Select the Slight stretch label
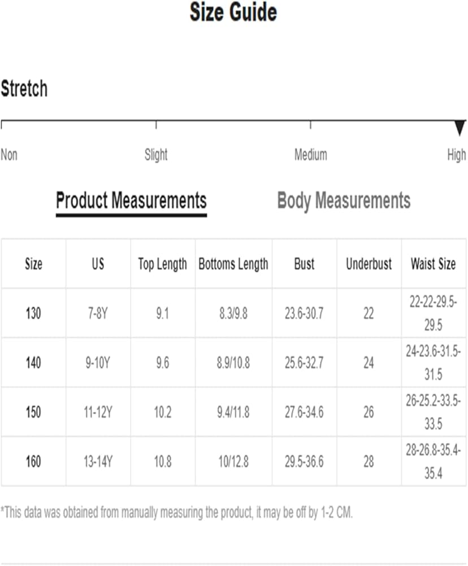 [156, 155]
